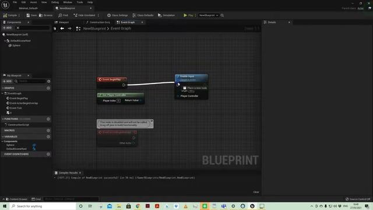Click the Compile toolbar button
This screenshot has height=210, width=373.
(10, 15)
